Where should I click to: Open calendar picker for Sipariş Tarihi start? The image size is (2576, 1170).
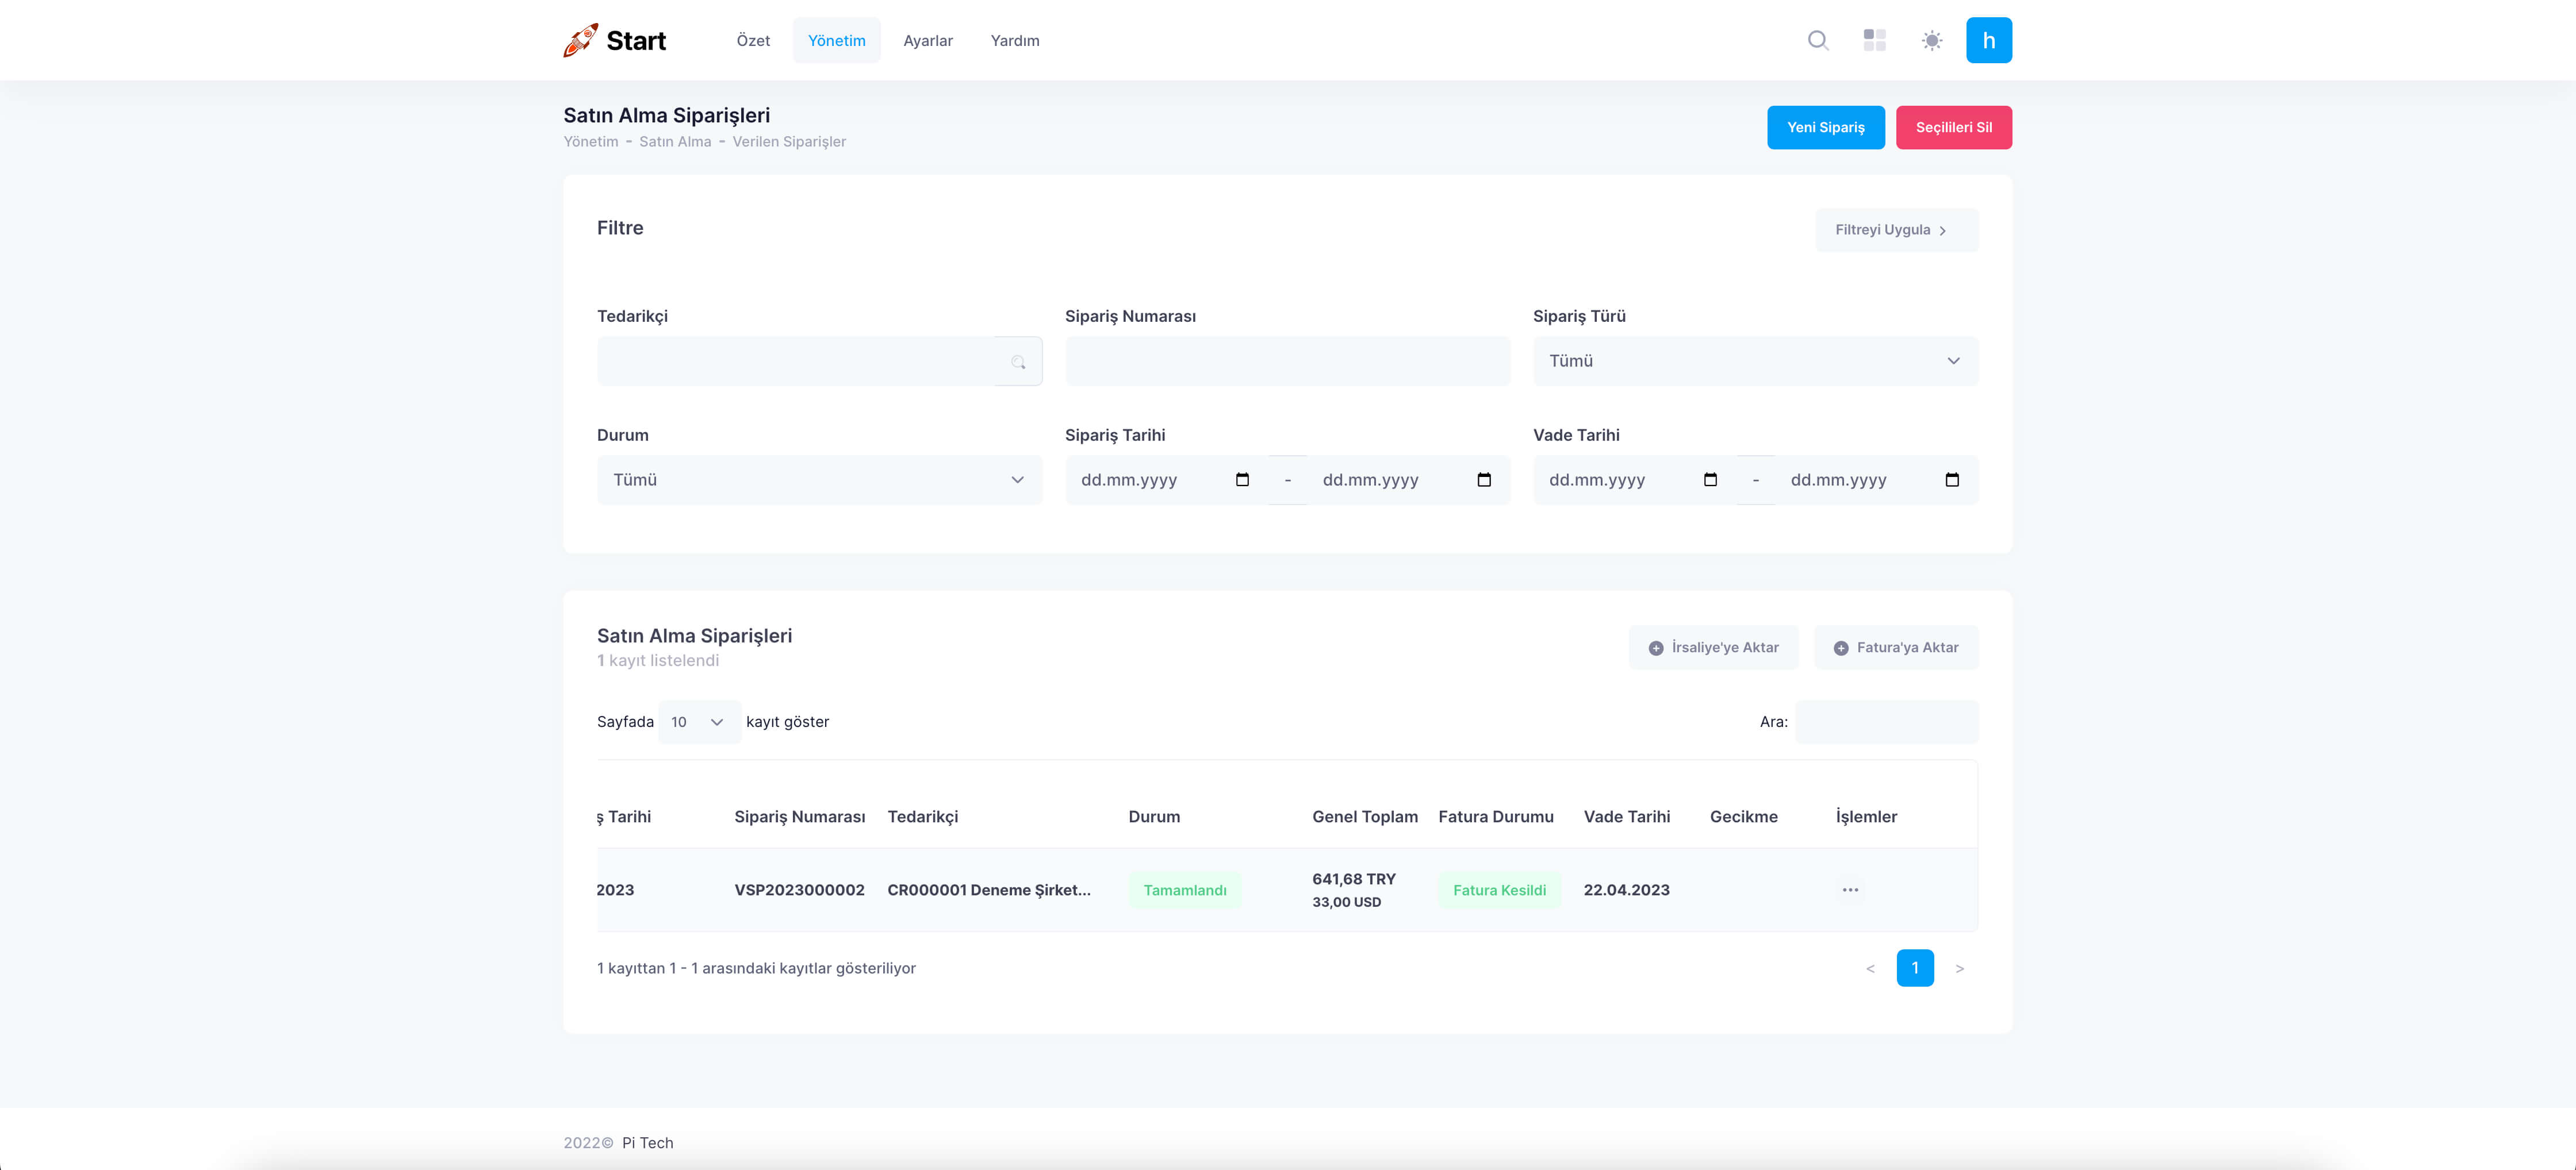(x=1242, y=480)
